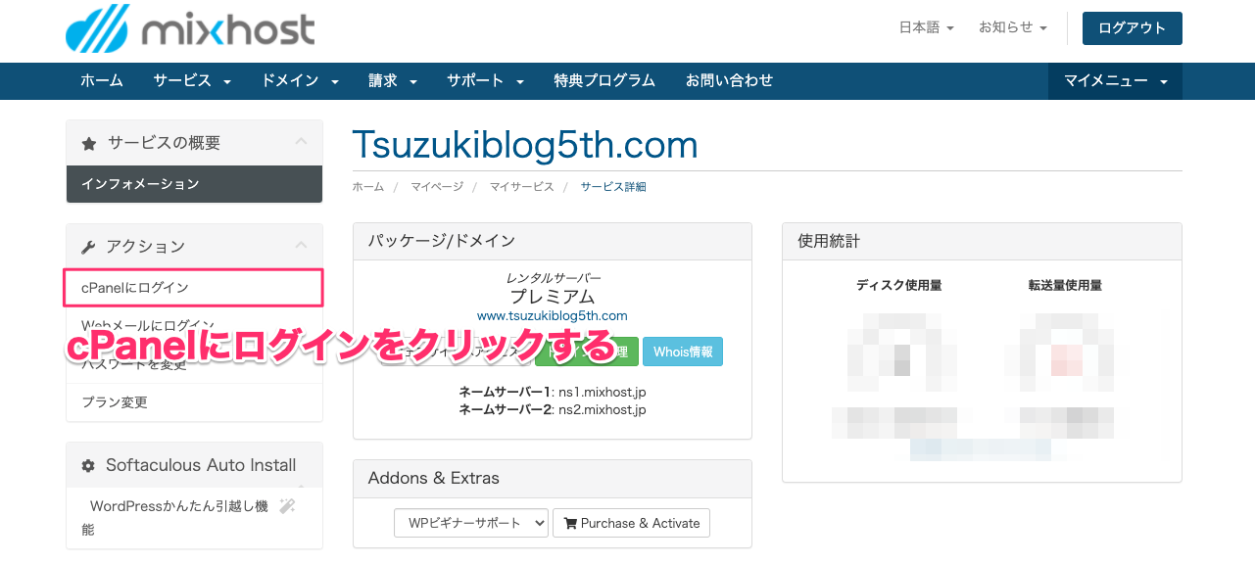Click プラン変更 in the action list
The image size is (1255, 564).
[194, 402]
